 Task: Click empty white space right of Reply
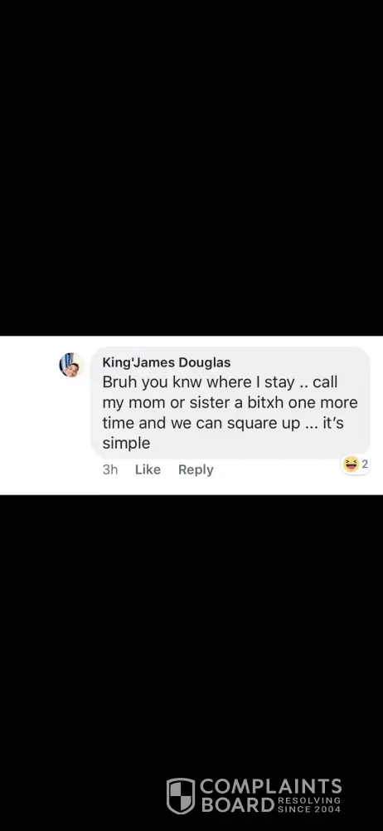(275, 470)
